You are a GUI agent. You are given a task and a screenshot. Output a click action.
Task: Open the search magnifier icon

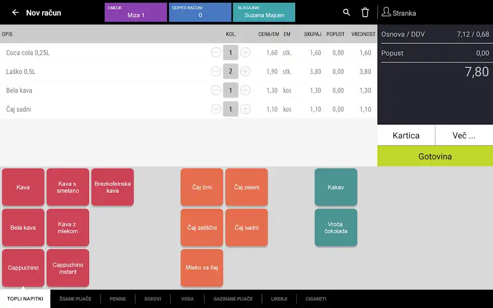[x=347, y=12]
